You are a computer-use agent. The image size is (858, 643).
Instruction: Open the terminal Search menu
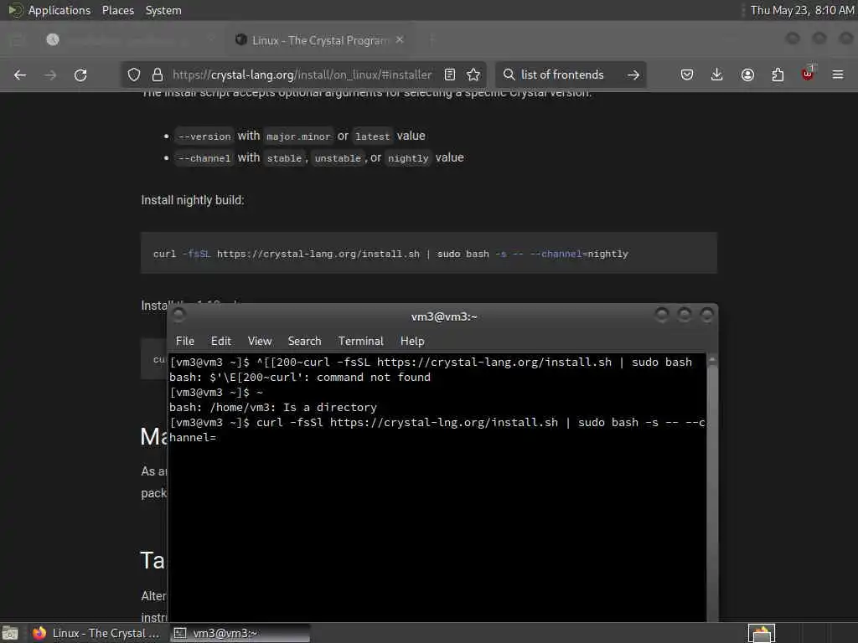[x=304, y=342]
